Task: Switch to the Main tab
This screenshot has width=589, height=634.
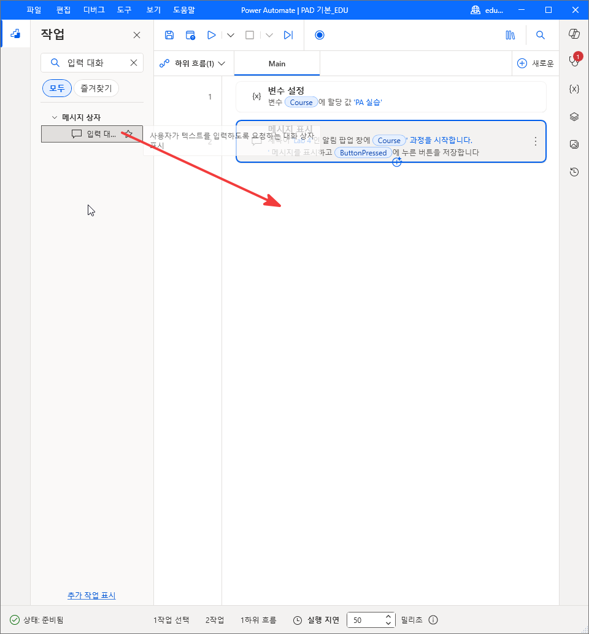Action: [277, 63]
